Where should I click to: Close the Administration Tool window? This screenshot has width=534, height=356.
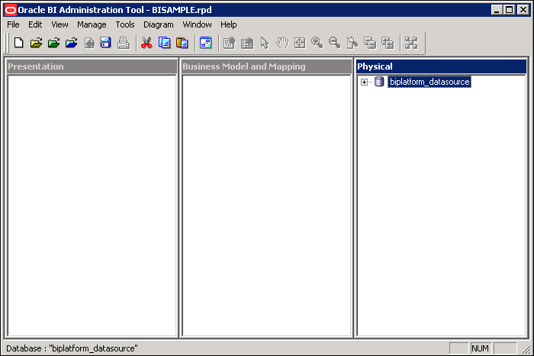(x=523, y=10)
